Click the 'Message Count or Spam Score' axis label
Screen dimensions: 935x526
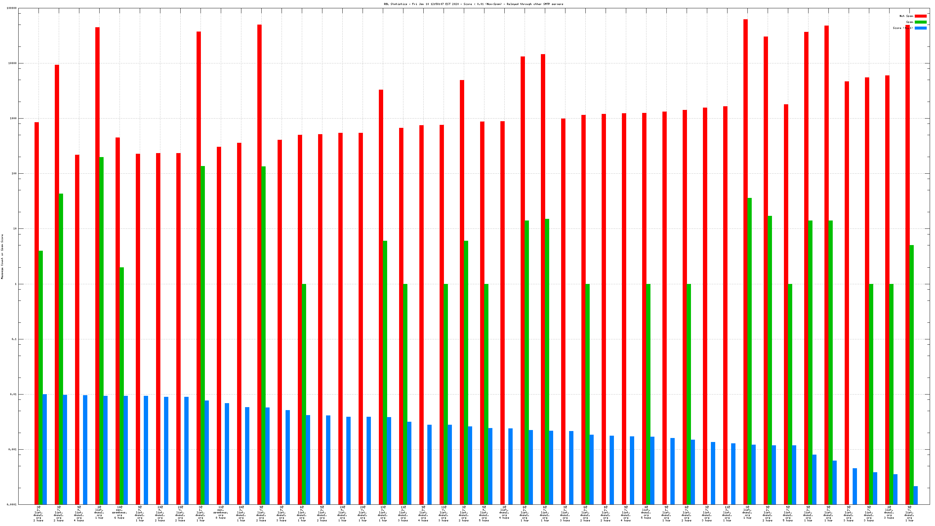click(x=2, y=256)
